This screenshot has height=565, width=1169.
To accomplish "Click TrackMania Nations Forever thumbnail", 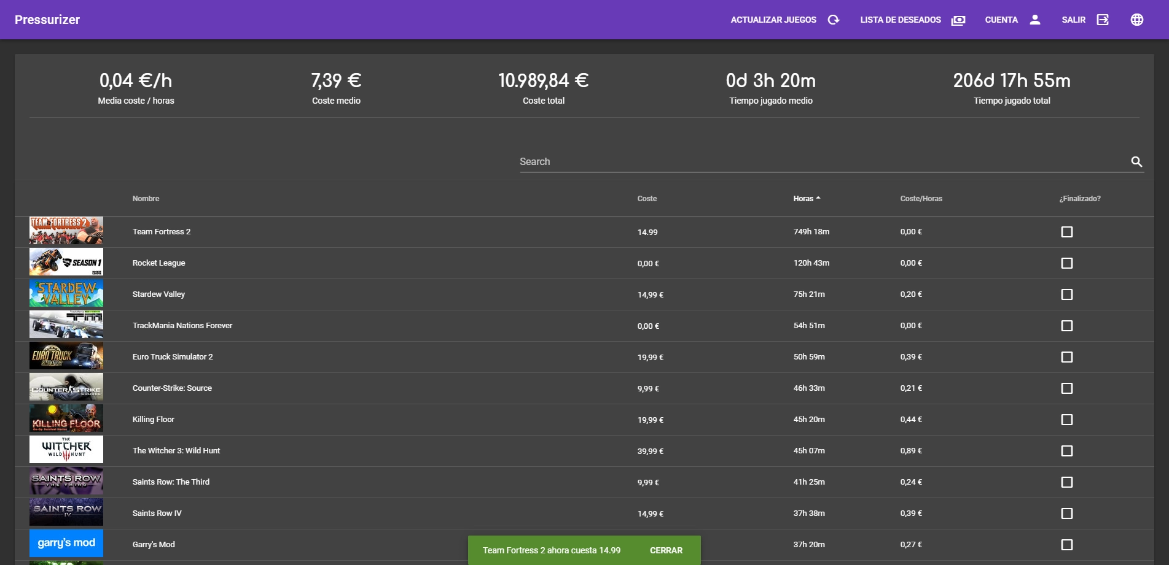I will 66,325.
